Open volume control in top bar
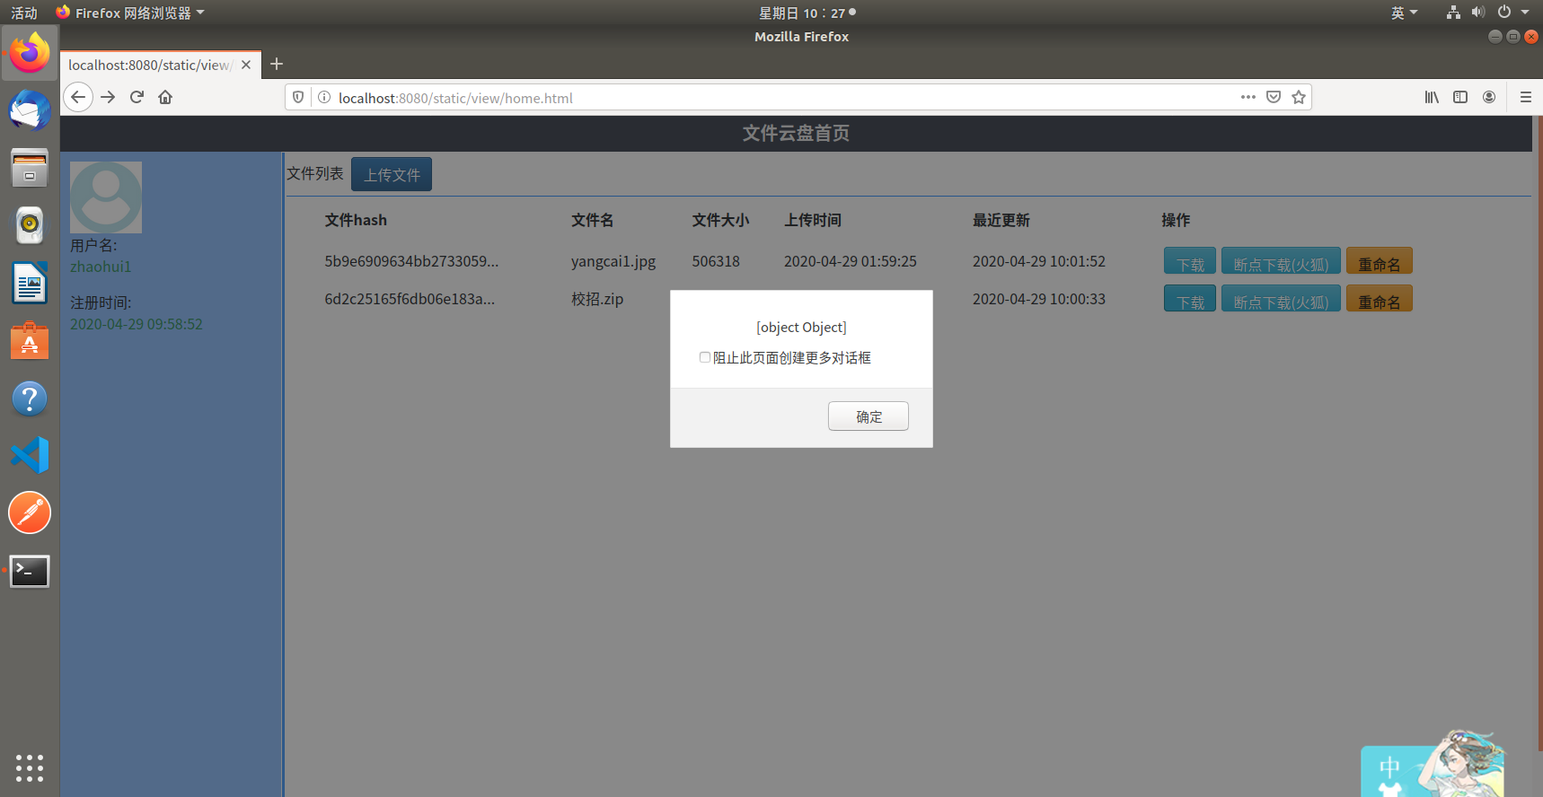1543x797 pixels. point(1478,13)
